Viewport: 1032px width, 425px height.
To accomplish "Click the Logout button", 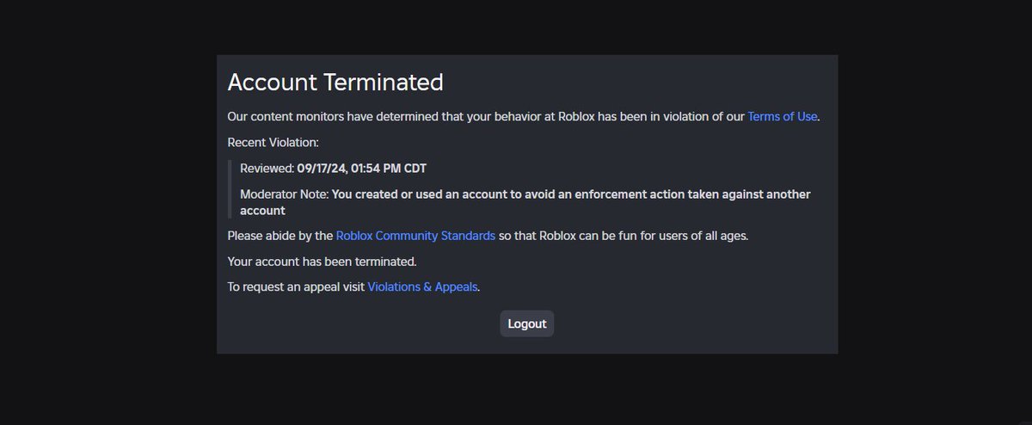I will click(527, 323).
